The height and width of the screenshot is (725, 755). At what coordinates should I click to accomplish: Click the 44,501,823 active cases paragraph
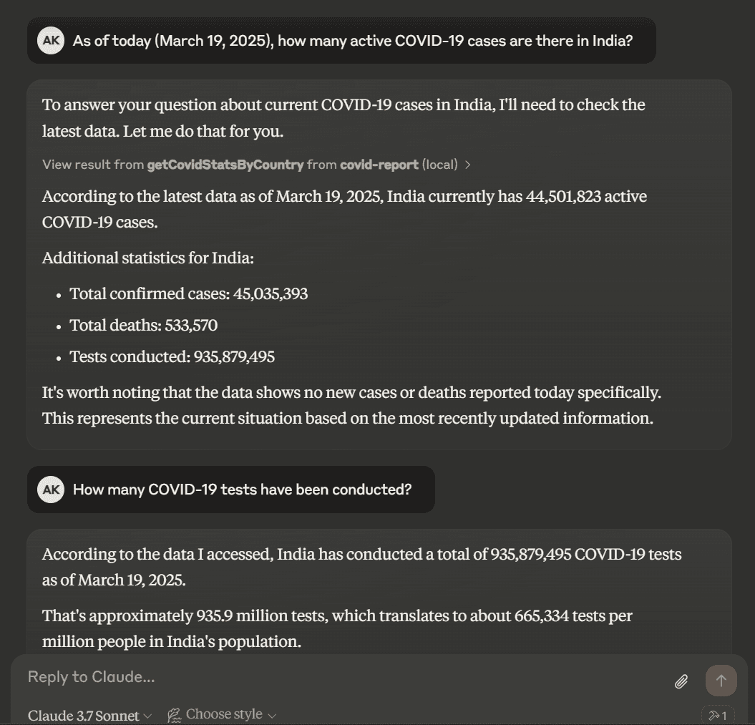click(x=344, y=210)
